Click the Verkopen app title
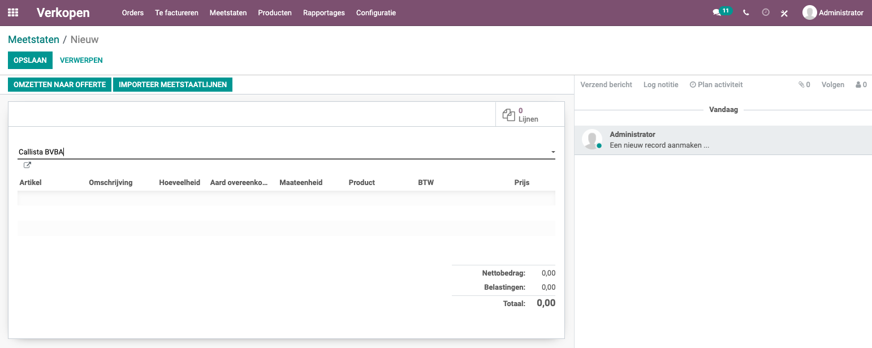Screen dimensions: 872x348 pyautogui.click(x=63, y=12)
